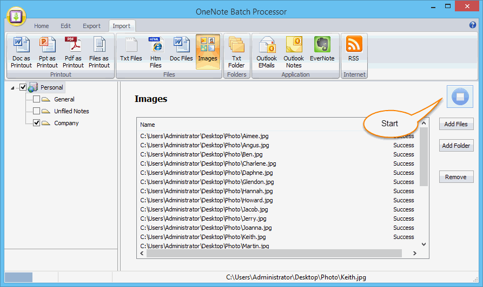Image resolution: width=483 pixels, height=287 pixels.
Task: Select Doc as Printout import
Action: tap(21, 52)
